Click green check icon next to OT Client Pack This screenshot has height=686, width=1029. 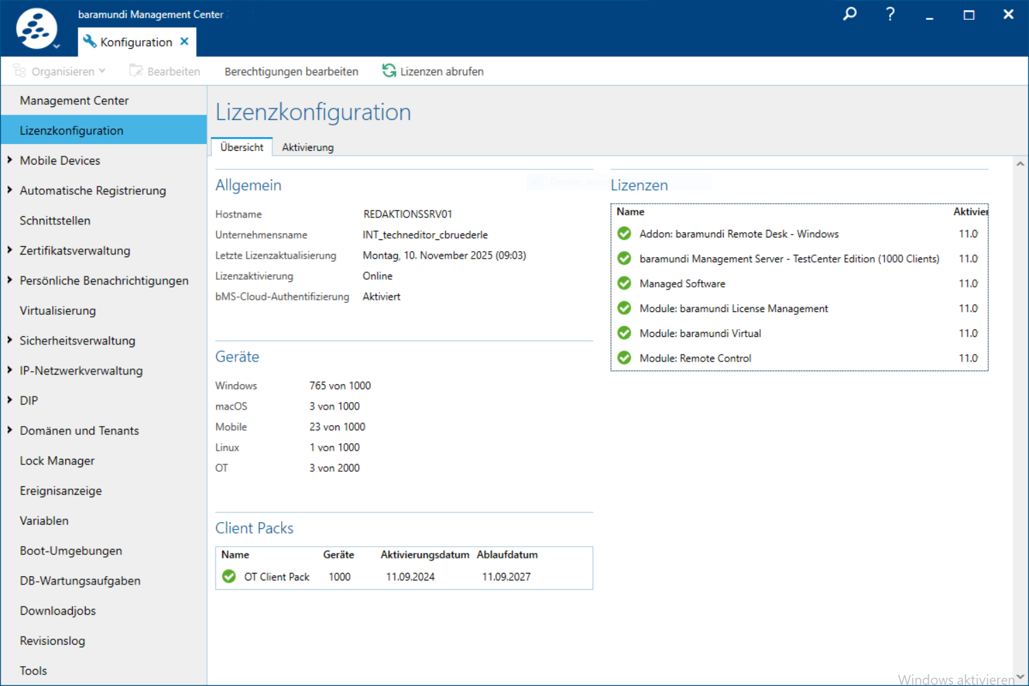(x=229, y=576)
